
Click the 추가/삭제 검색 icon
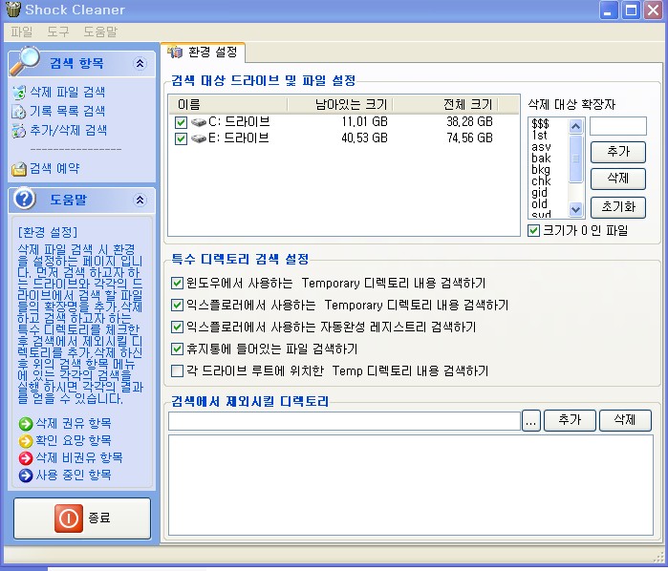pyautogui.click(x=19, y=131)
